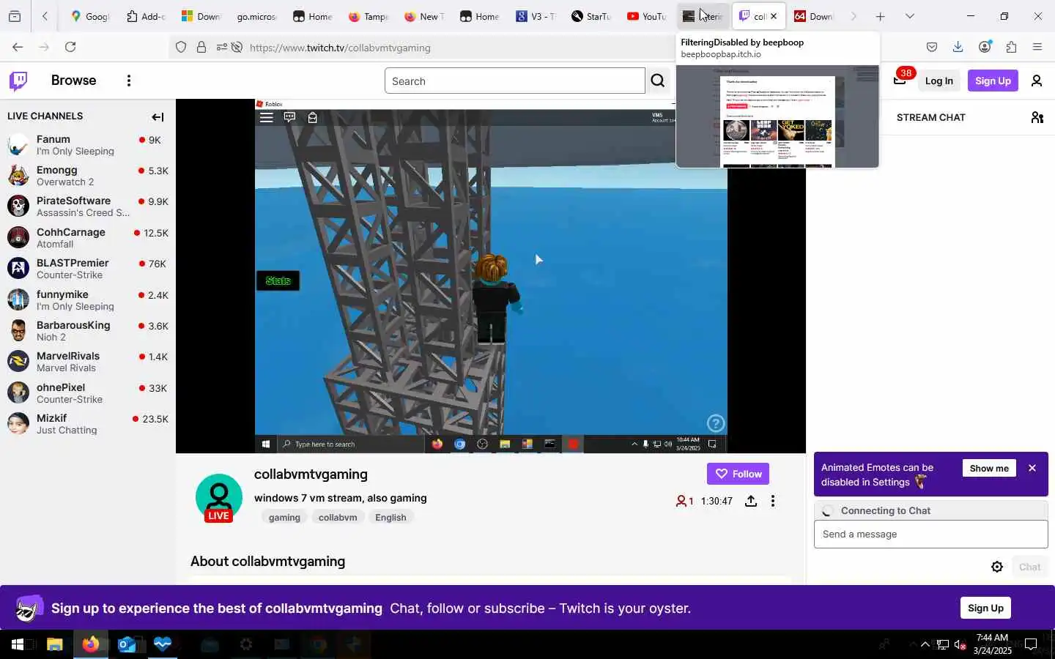Click the site padlock icon
The width and height of the screenshot is (1055, 659).
click(201, 48)
